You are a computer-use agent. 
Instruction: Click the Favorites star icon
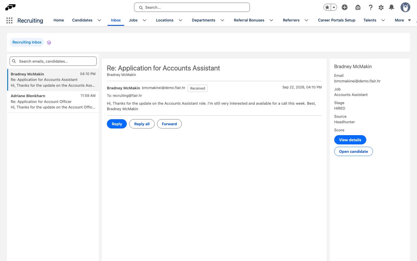[x=327, y=7]
